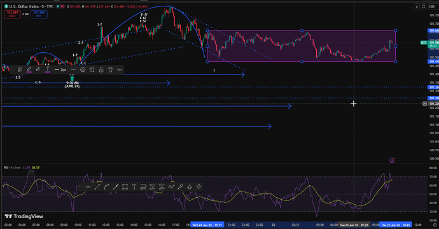Click the top-middle handle of the purple rectangle
The width and height of the screenshot is (439, 229).
tap(302, 31)
